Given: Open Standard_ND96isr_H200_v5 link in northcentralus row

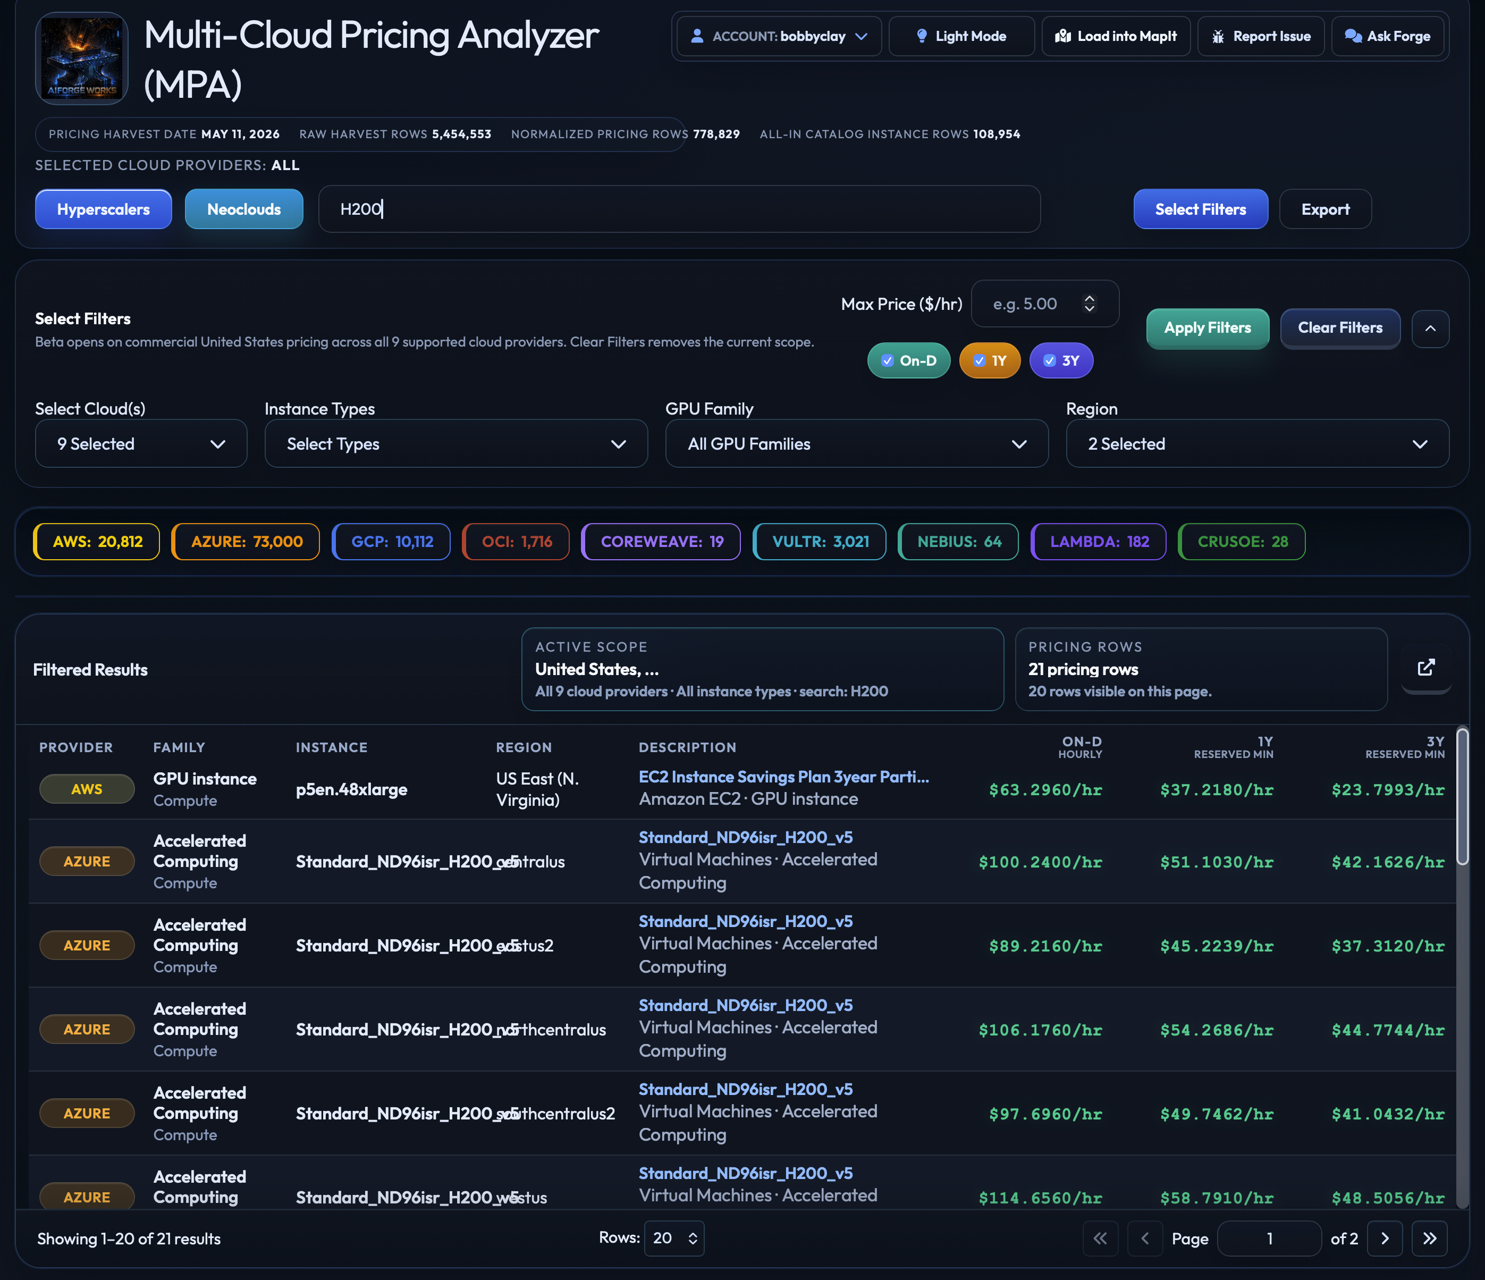Looking at the screenshot, I should click(x=745, y=1005).
